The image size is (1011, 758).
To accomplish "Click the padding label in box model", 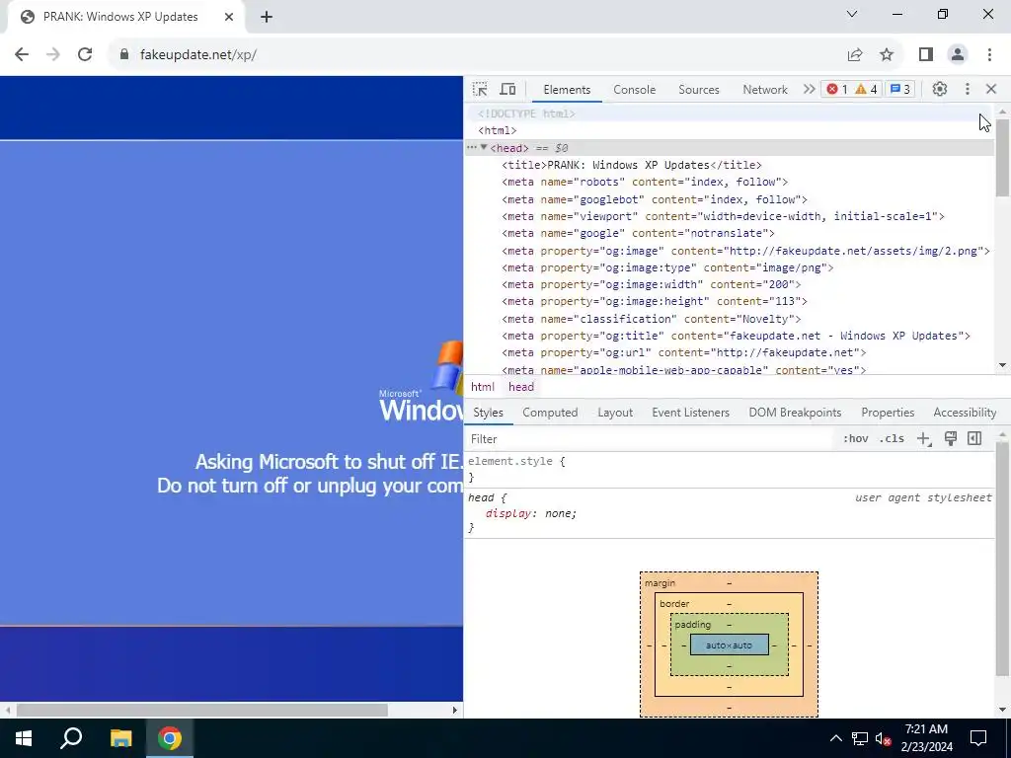I will (x=692, y=625).
